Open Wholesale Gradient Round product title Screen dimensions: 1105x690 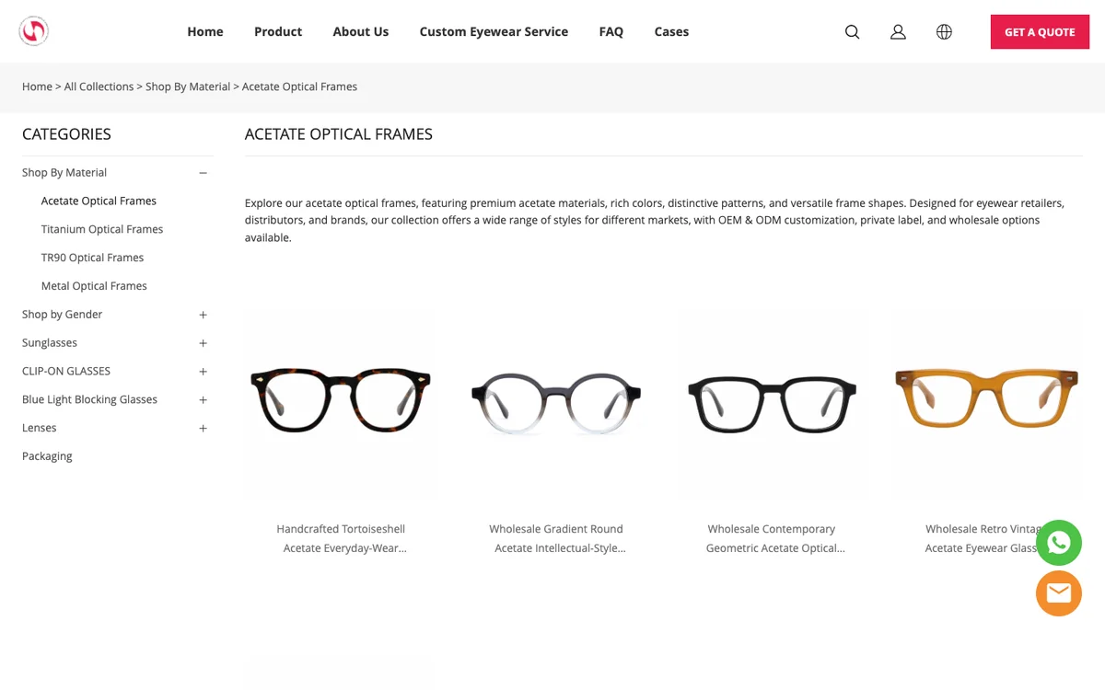point(556,538)
